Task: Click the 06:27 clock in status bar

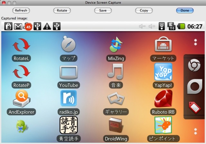Action: click(195, 27)
